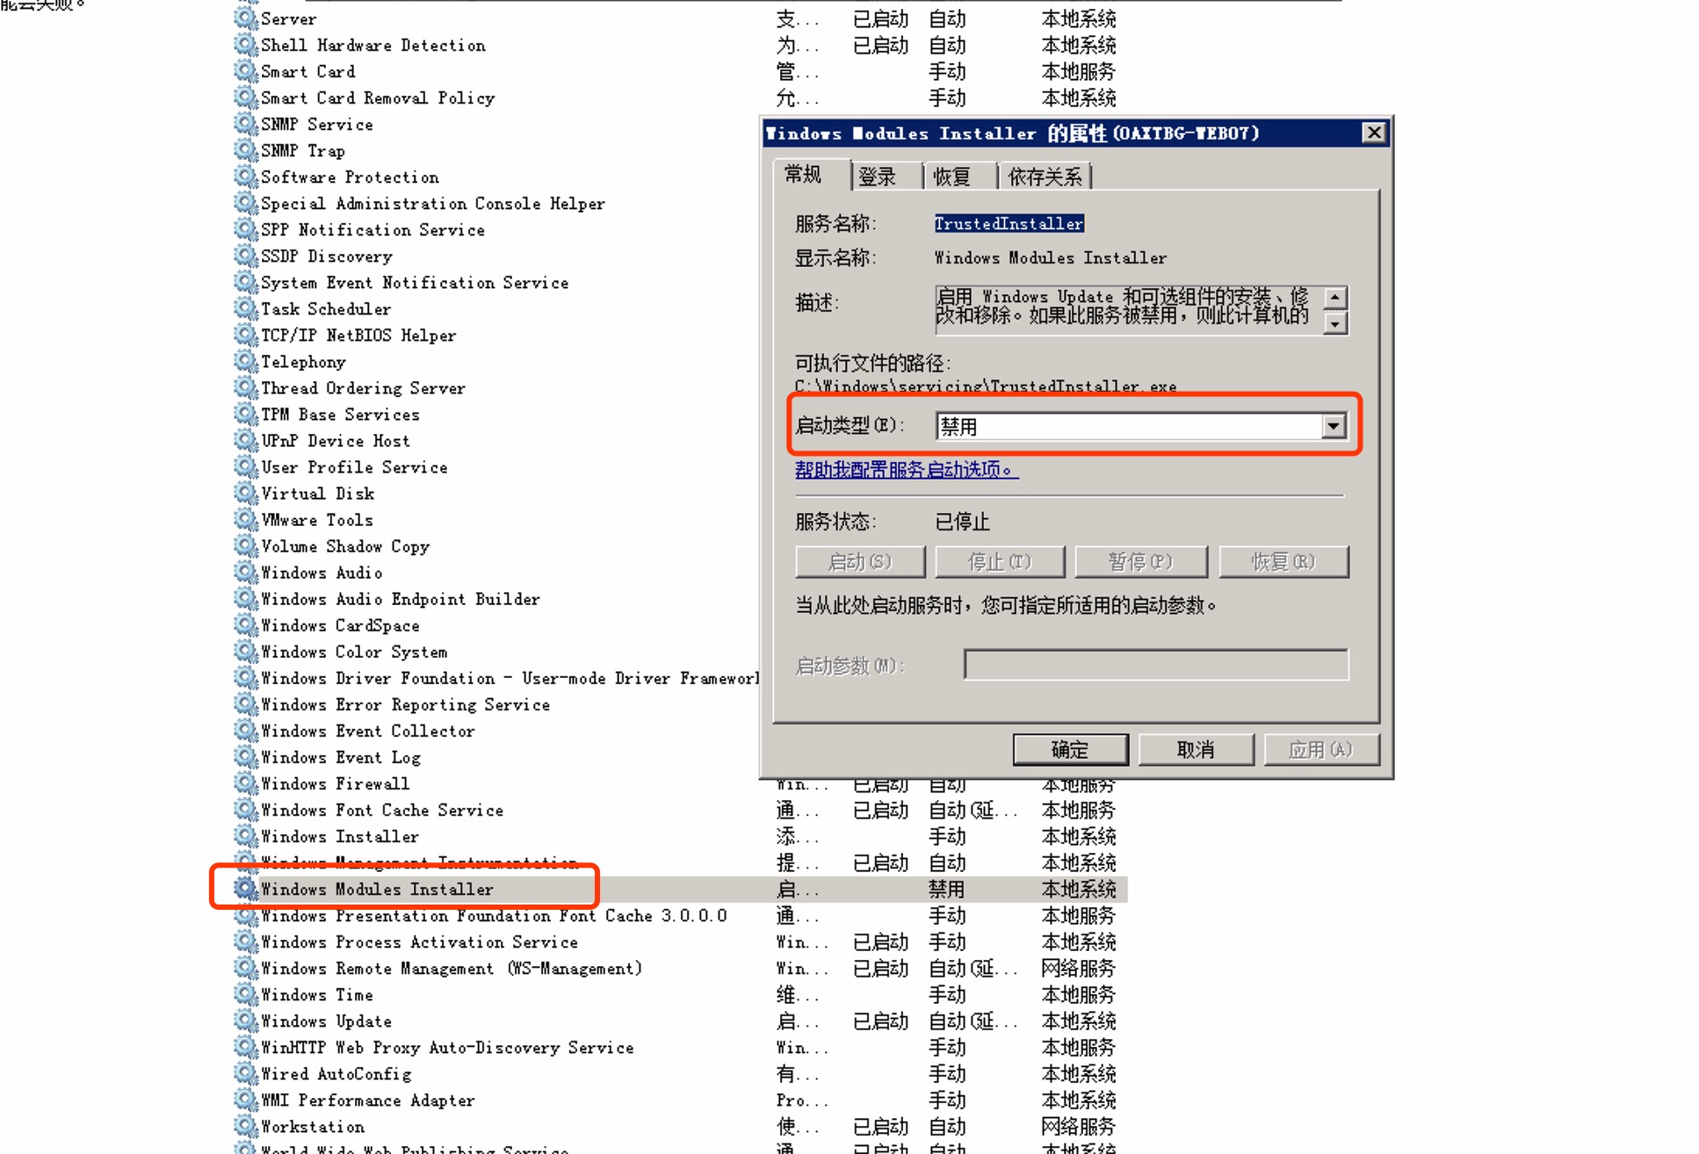Screen dimensions: 1699x1154
Task: Select the Telephony service icon
Action: pyautogui.click(x=244, y=361)
